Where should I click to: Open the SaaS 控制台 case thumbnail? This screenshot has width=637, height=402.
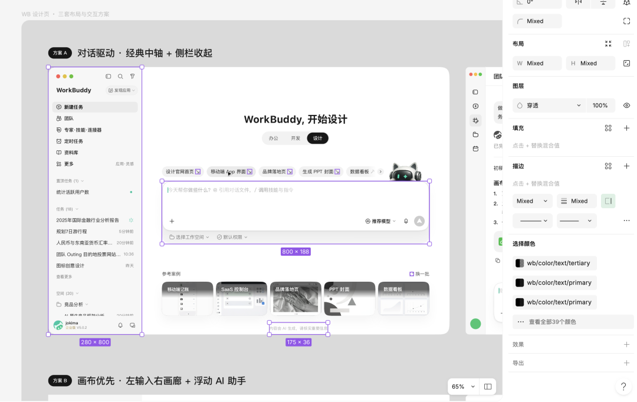click(241, 299)
